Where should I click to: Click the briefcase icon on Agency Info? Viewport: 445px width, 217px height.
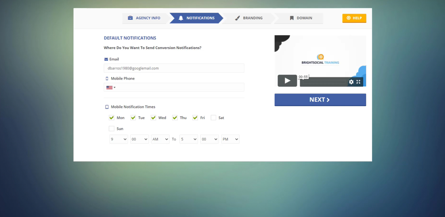(x=130, y=18)
